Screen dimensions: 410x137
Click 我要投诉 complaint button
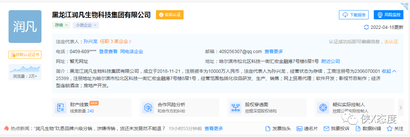(337, 129)
